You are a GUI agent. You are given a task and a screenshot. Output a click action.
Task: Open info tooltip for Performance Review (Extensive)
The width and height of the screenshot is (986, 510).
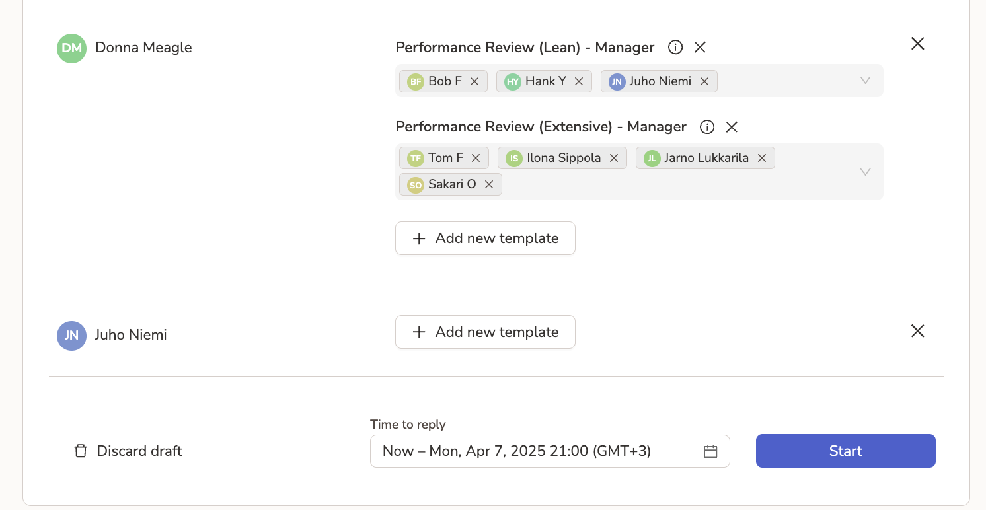(706, 126)
